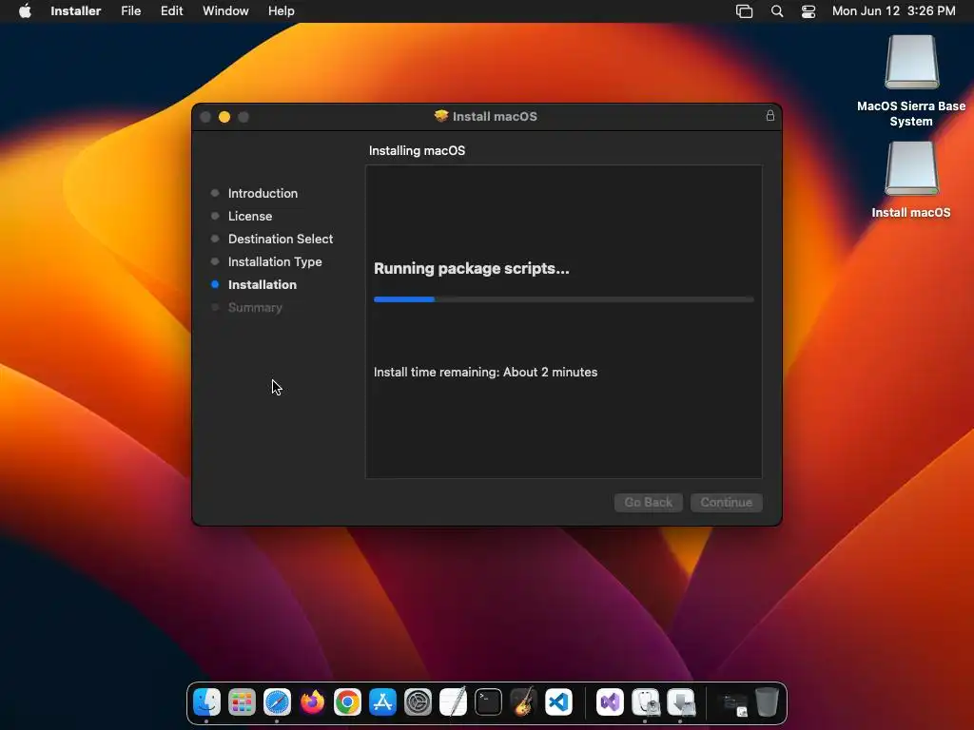Select the Destination Select step
This screenshot has width=974, height=730.
tap(281, 239)
